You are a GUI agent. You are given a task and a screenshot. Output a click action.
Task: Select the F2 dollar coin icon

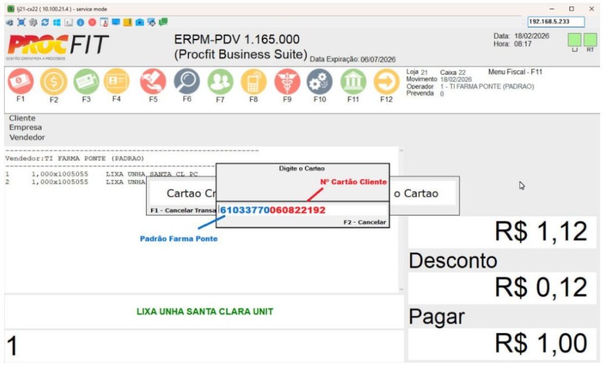(54, 82)
